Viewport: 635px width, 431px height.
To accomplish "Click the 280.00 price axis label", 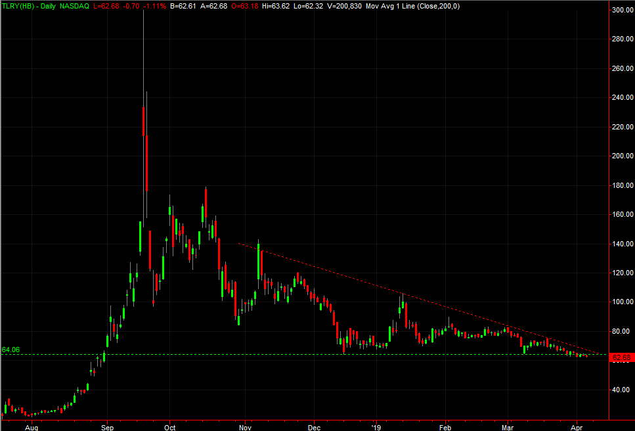I will 623,39.
